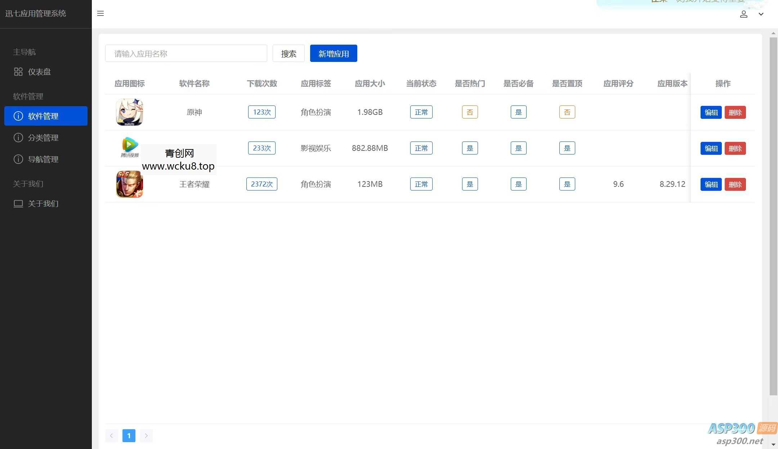The height and width of the screenshot is (449, 778).
Task: Click 编辑 for the 王者荣耀 row
Action: point(711,184)
